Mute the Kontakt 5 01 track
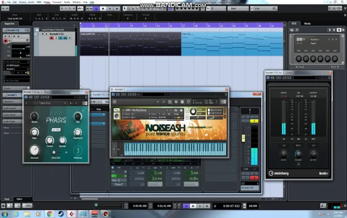This screenshot has width=347, height=218. (43, 34)
